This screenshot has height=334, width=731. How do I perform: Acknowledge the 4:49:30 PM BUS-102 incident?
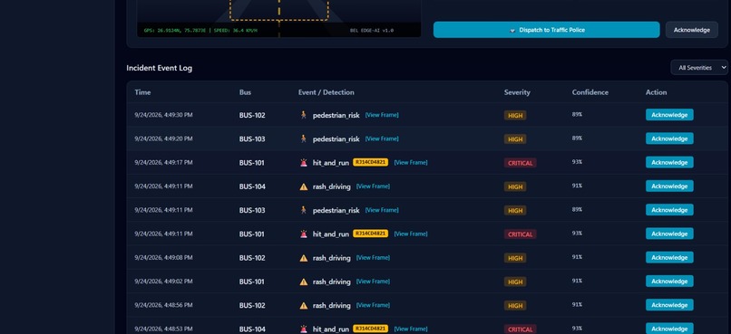[669, 115]
